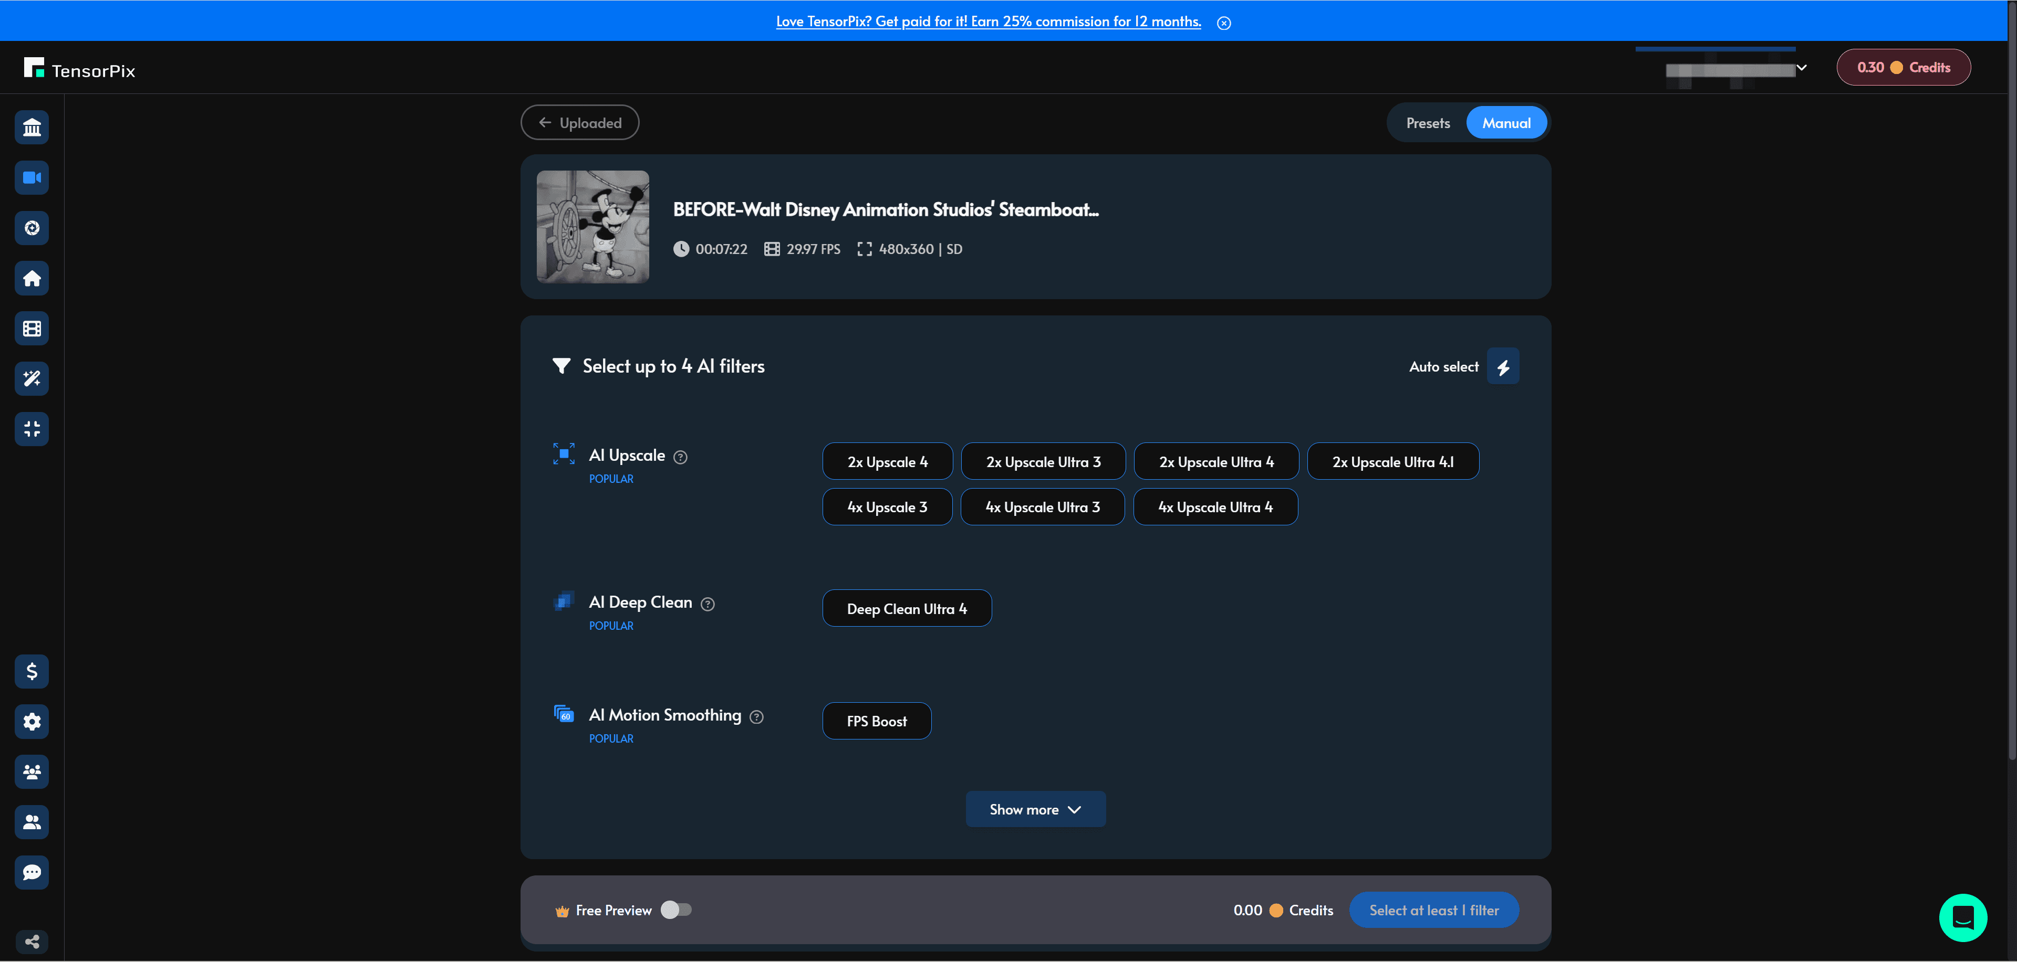This screenshot has width=2017, height=962.
Task: Select the 2x Upscale 4 filter
Action: [887, 461]
